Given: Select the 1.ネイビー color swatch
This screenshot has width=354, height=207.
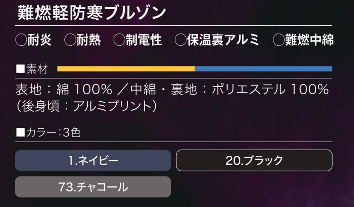Looking at the screenshot, I should [93, 160].
